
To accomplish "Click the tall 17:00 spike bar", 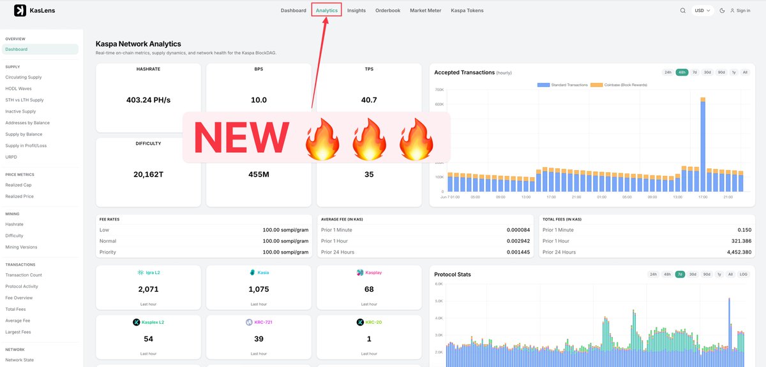I will pyautogui.click(x=703, y=145).
